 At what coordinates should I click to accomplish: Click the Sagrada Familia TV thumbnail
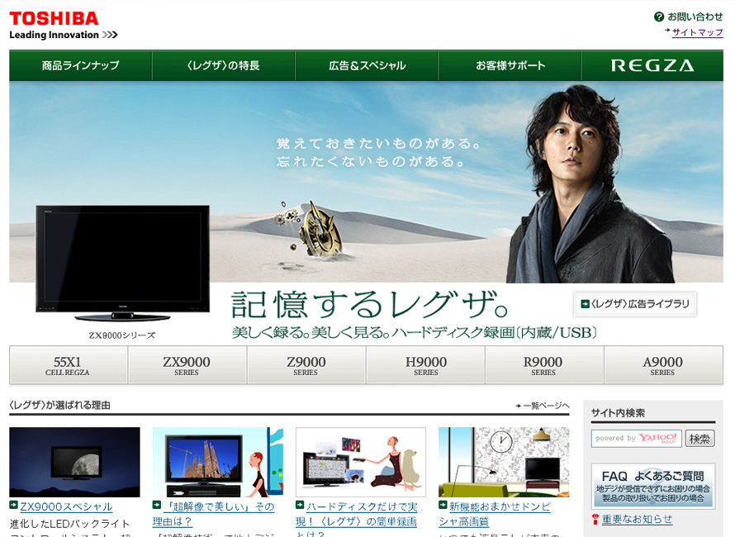pyautogui.click(x=217, y=462)
